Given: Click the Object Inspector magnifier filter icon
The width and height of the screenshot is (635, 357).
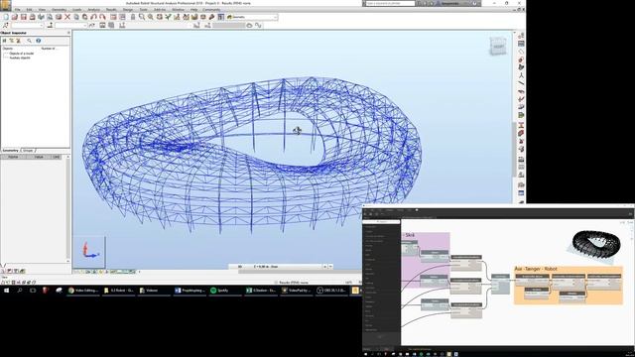Looking at the screenshot, I should tap(29, 41).
